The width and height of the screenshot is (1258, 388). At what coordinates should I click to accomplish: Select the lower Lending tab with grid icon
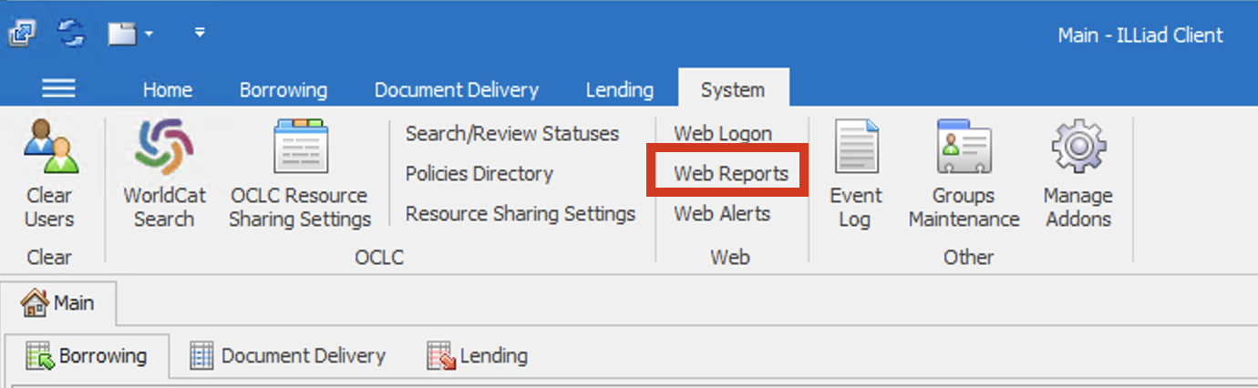478,356
